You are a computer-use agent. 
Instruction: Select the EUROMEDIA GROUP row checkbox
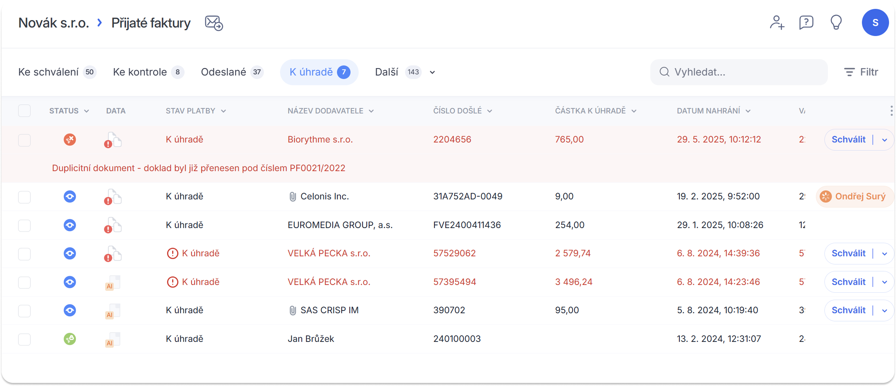[24, 225]
